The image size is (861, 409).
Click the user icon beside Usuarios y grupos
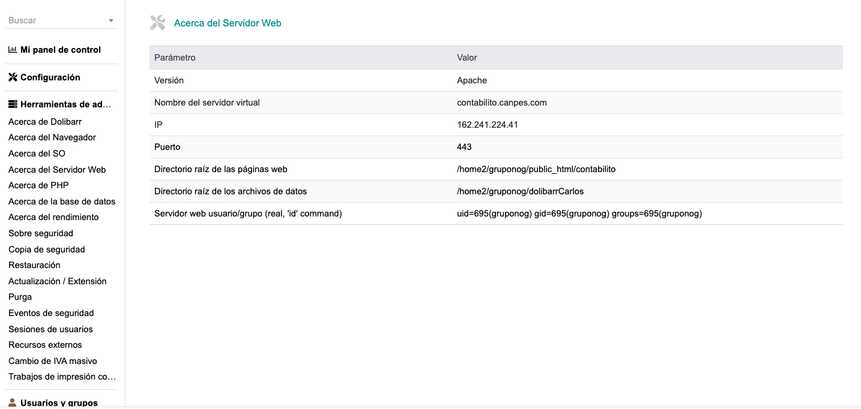click(x=13, y=402)
